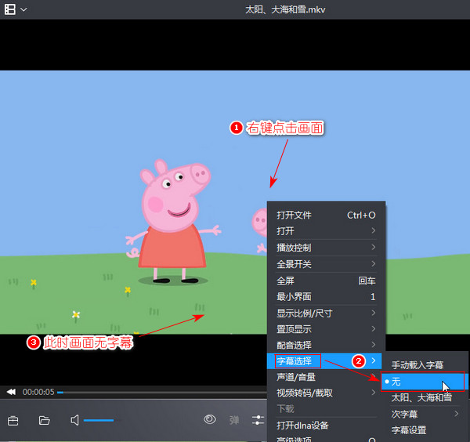Choose 最小界面 menu entry
Viewport: 470px width, 442px height.
(326, 297)
